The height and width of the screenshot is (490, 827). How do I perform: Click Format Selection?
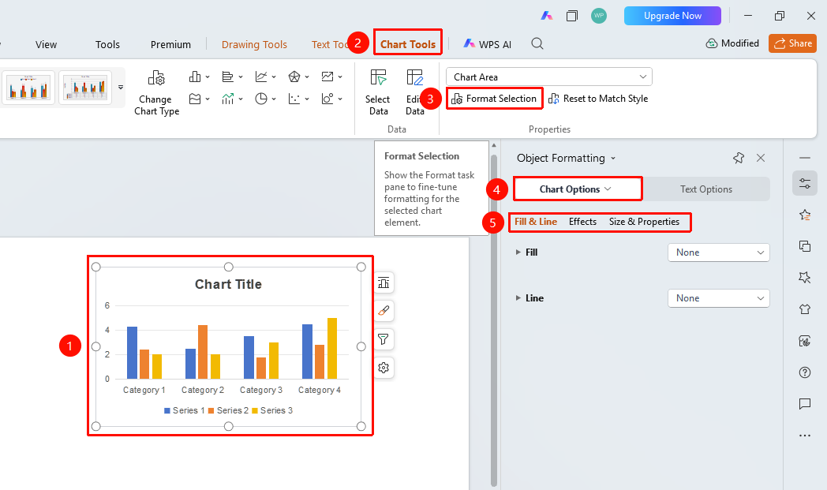click(x=494, y=99)
